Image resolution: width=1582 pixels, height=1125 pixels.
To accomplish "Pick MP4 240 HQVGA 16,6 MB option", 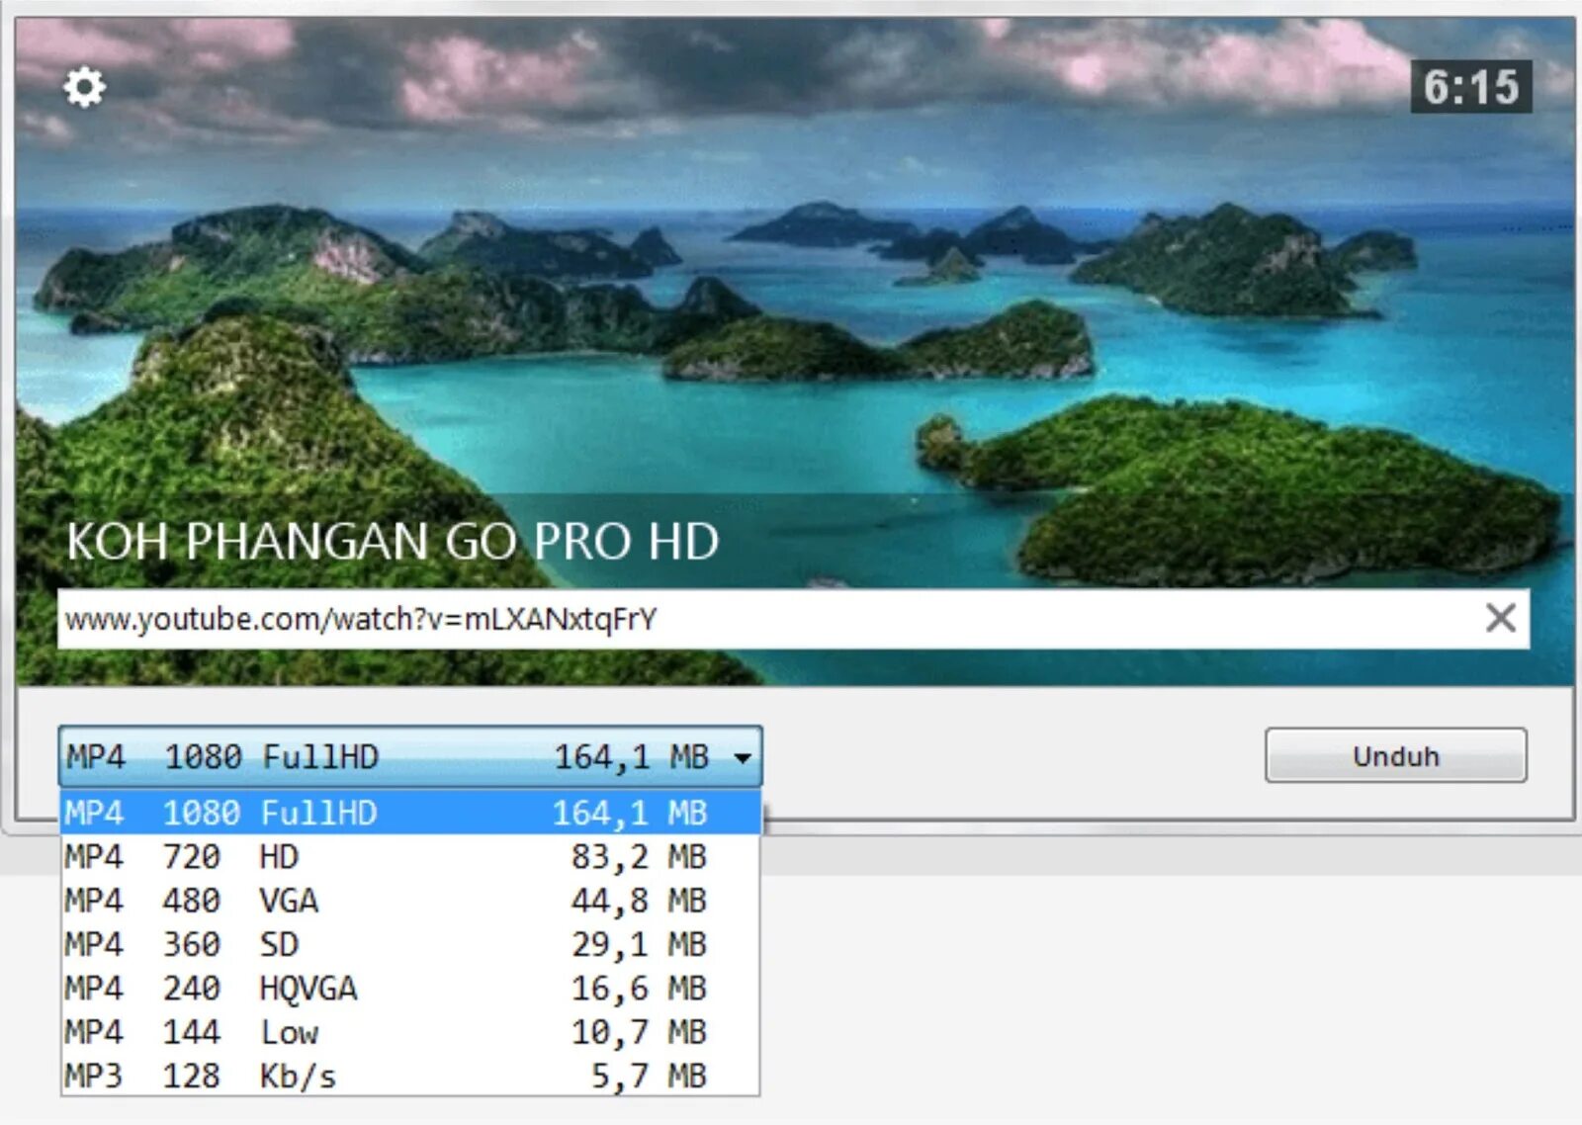I will 410,988.
